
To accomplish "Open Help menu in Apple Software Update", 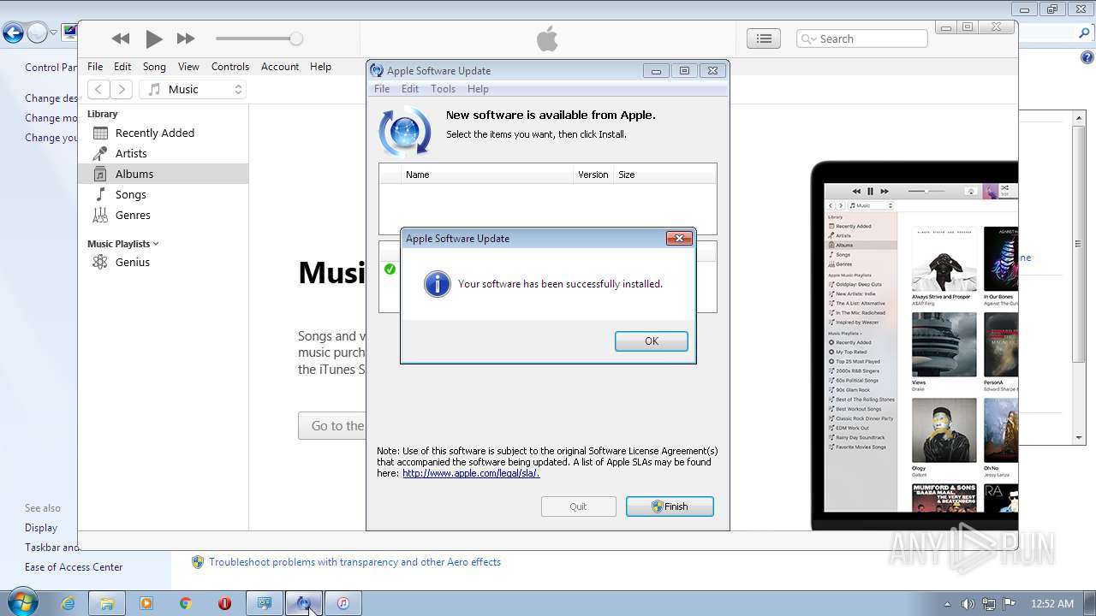I will point(478,89).
